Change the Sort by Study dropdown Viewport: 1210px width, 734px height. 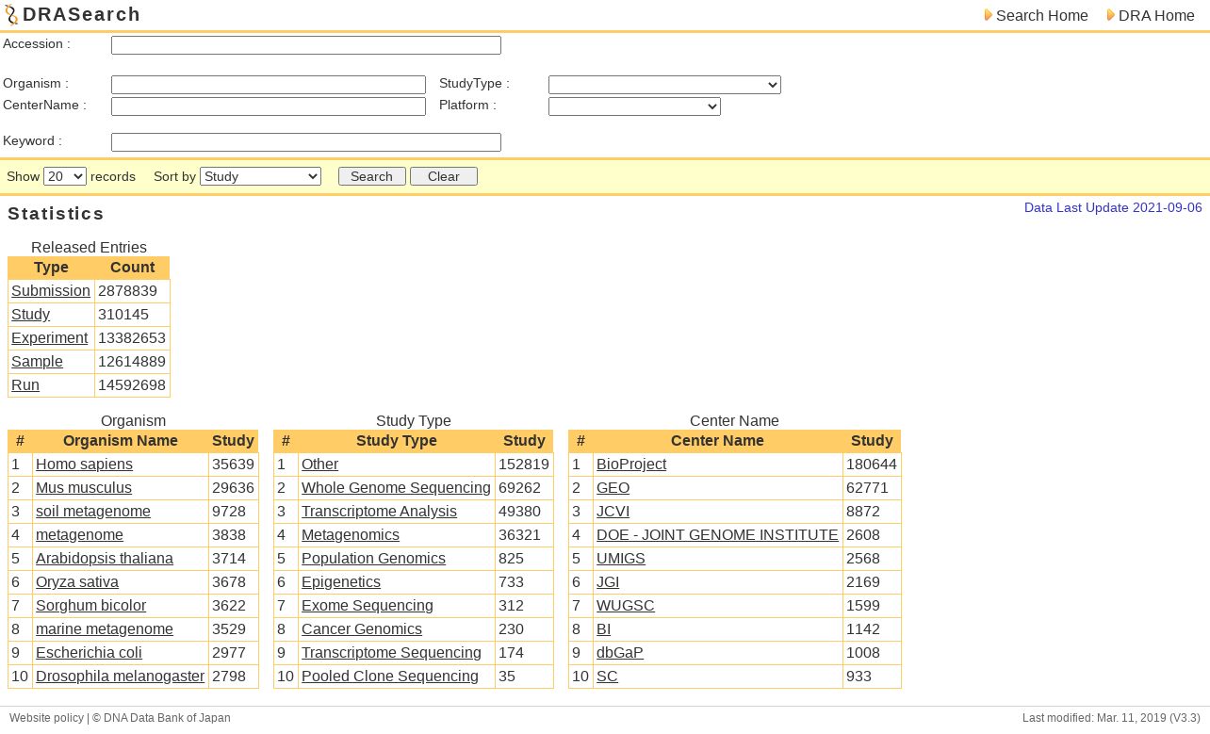[260, 176]
